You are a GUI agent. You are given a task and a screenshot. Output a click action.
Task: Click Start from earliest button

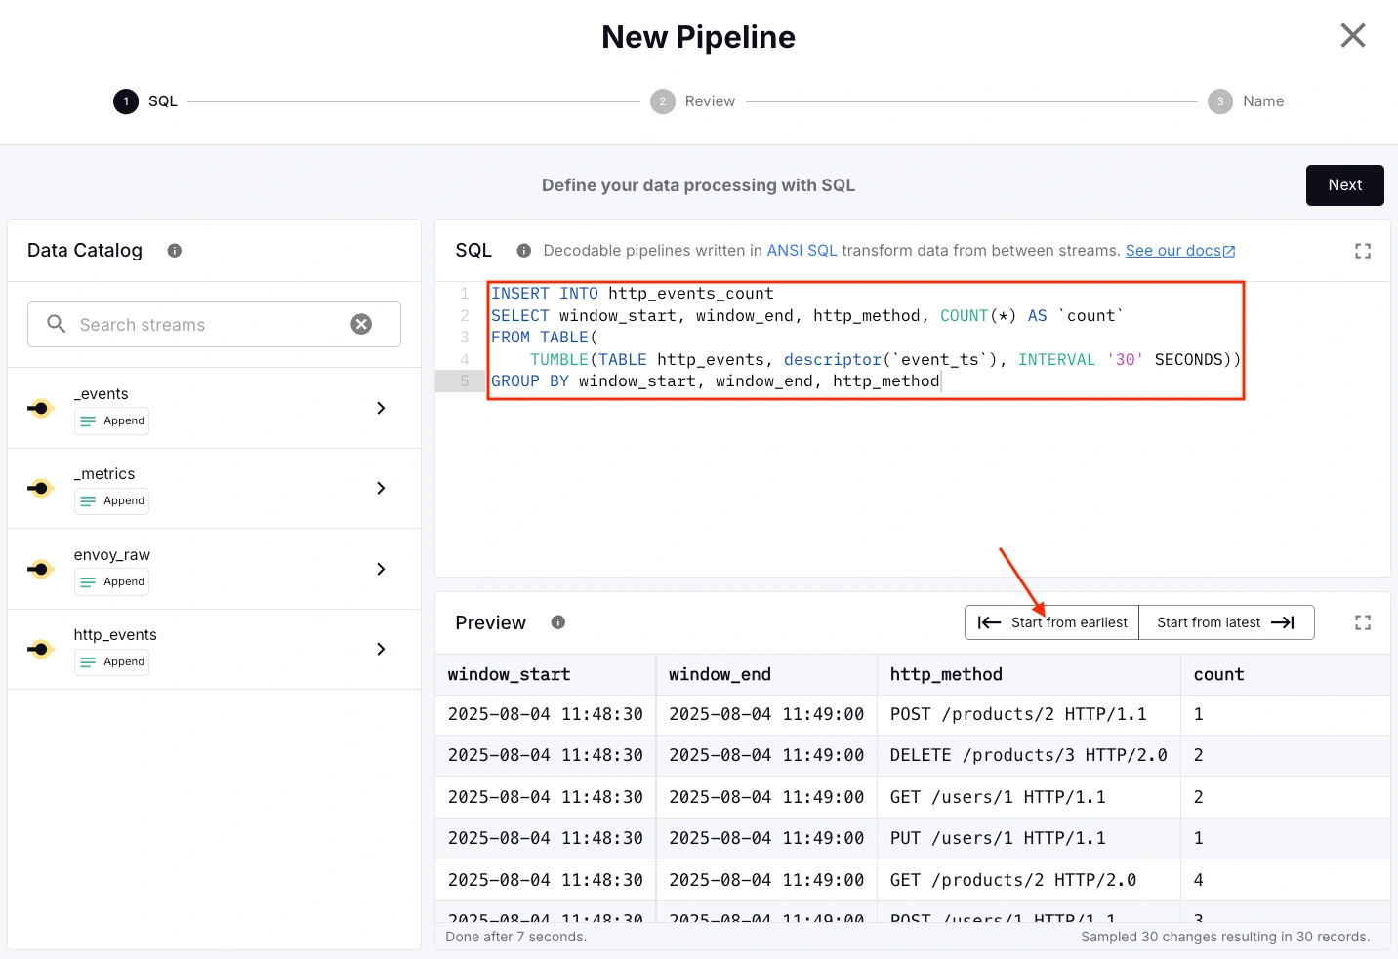(1051, 622)
